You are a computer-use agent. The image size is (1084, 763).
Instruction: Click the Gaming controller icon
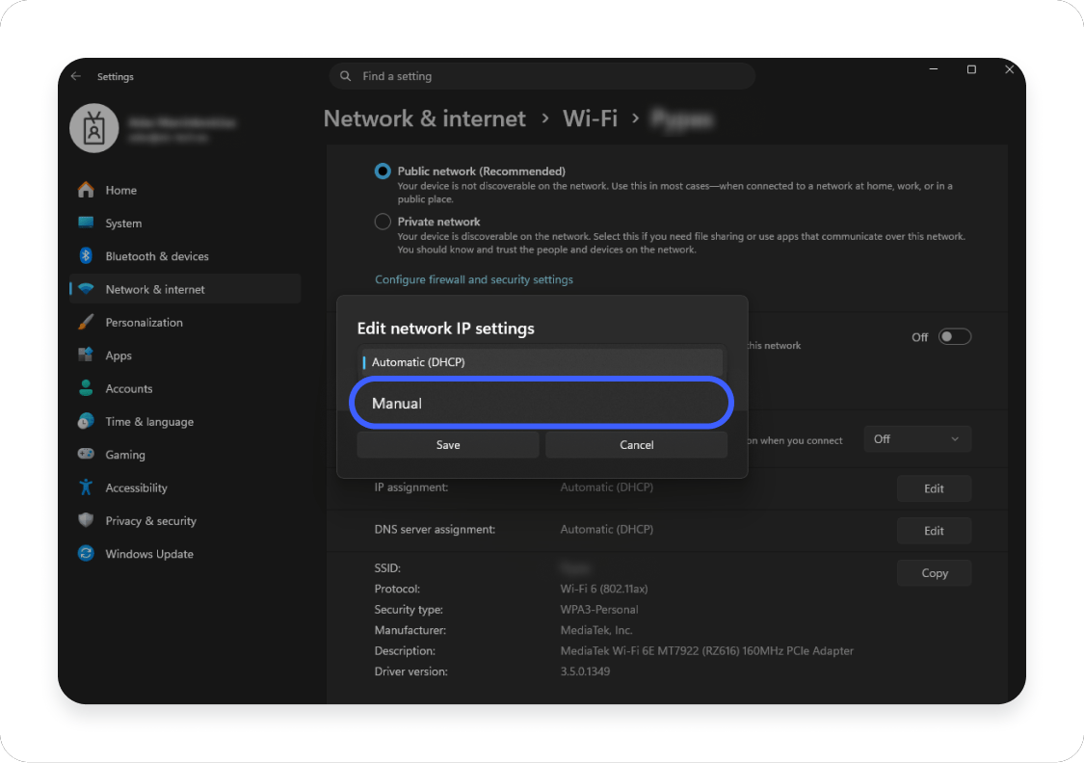tap(86, 454)
